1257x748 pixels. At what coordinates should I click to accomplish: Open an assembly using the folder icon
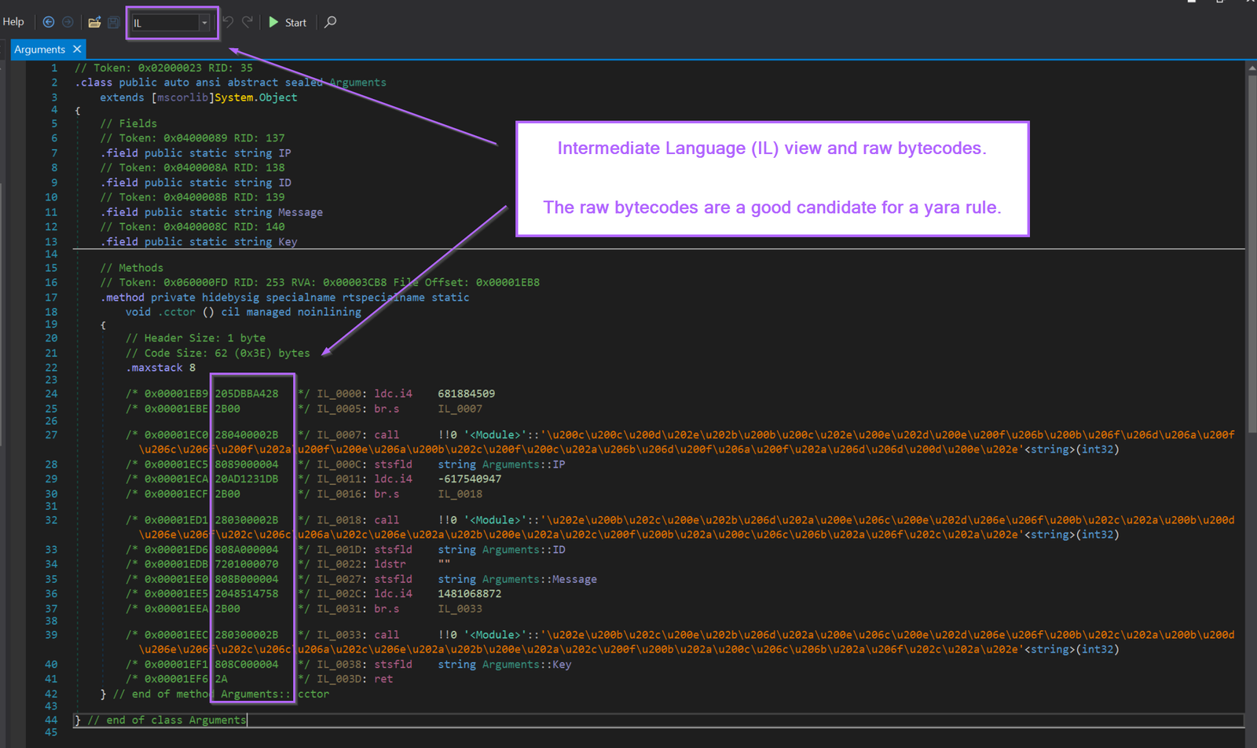[x=94, y=22]
